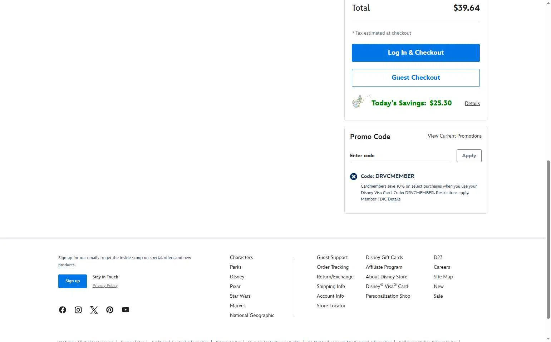Open Order Tracking link
The width and height of the screenshot is (551, 342).
click(333, 267)
